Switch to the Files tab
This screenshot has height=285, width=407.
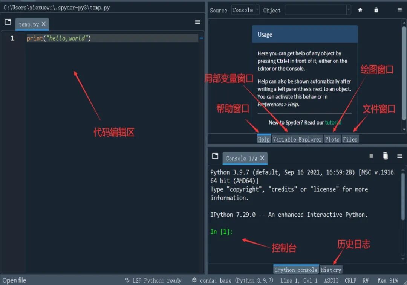pyautogui.click(x=350, y=139)
